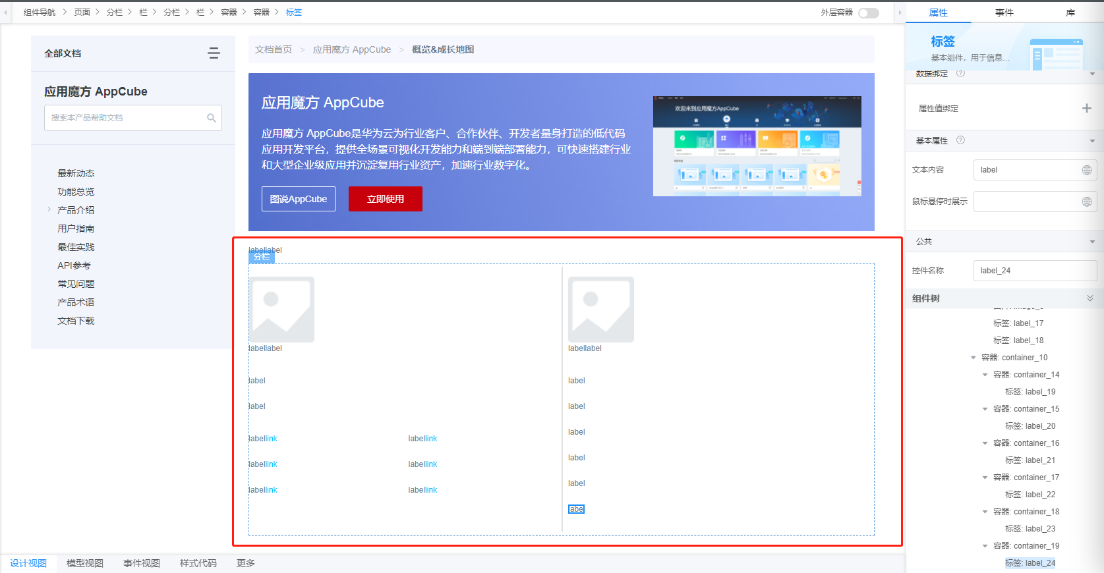Screen dimensions: 1104x573
Task: Select label_24 in the component tree
Action: coord(1030,563)
